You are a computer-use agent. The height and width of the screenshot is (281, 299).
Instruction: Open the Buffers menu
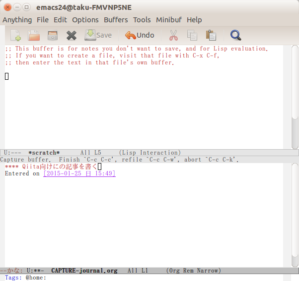click(116, 20)
